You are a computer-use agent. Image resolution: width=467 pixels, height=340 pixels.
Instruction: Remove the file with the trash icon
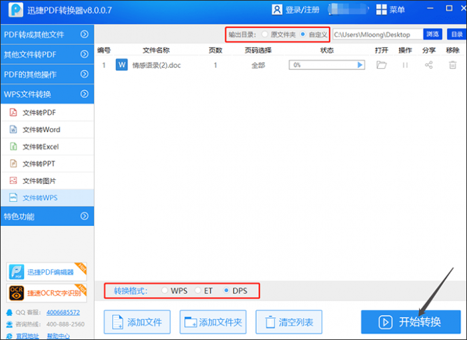coord(452,65)
